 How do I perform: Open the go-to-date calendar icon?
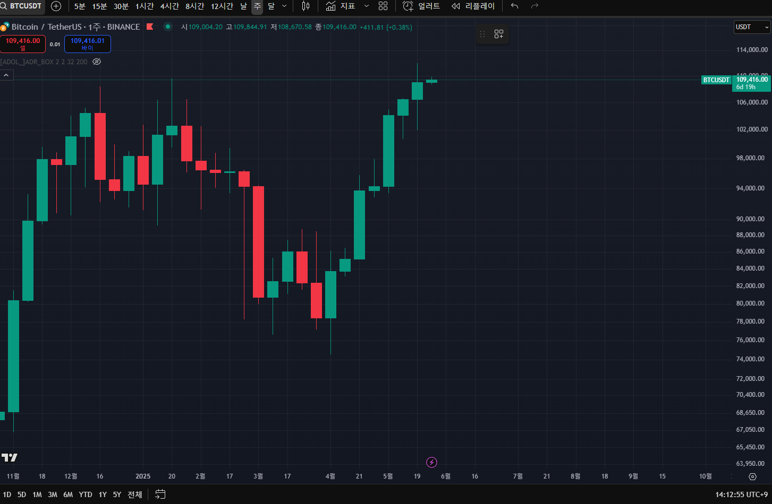click(160, 494)
